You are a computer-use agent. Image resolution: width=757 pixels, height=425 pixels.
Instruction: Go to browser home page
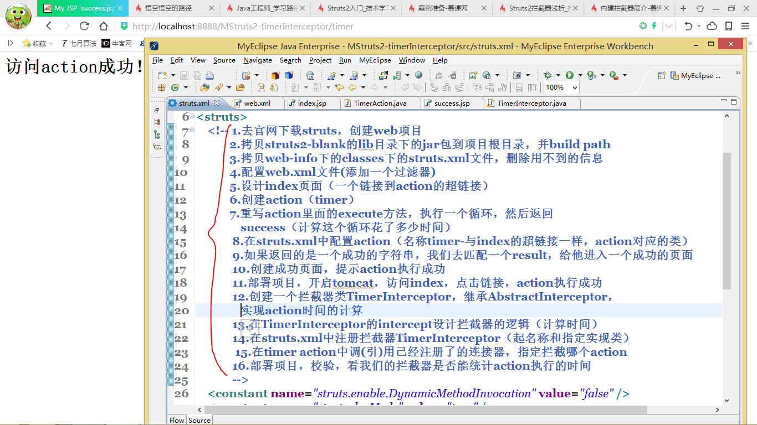104,26
